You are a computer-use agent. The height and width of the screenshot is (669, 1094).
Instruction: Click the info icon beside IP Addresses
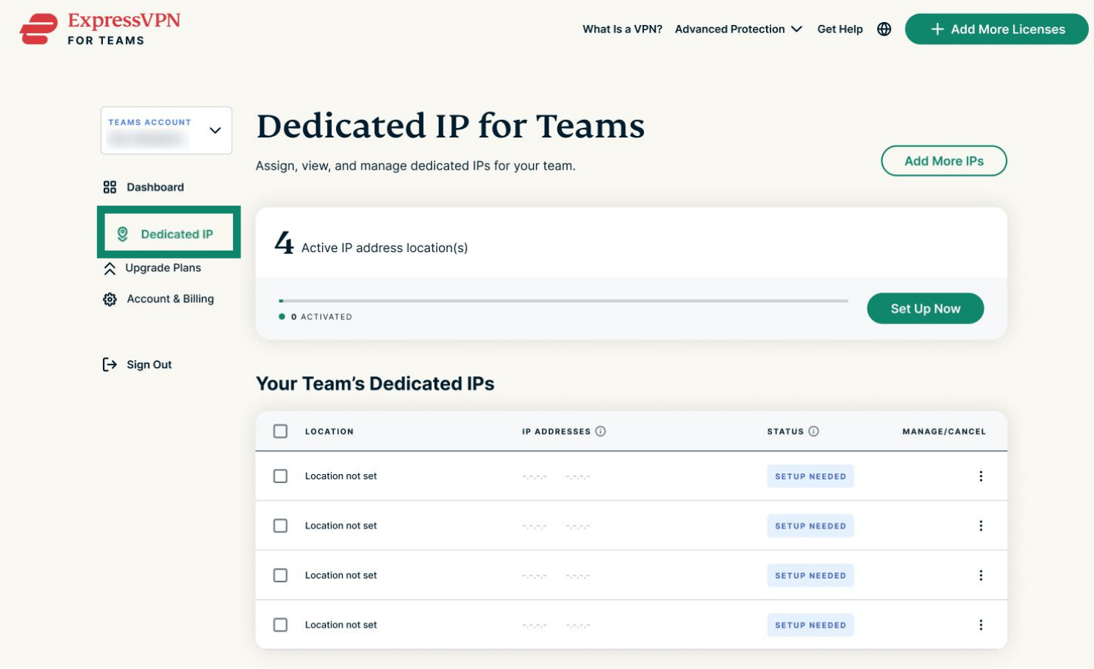coord(601,432)
